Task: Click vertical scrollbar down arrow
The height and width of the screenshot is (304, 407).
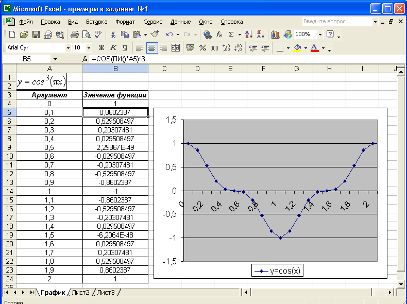Action: click(x=401, y=284)
